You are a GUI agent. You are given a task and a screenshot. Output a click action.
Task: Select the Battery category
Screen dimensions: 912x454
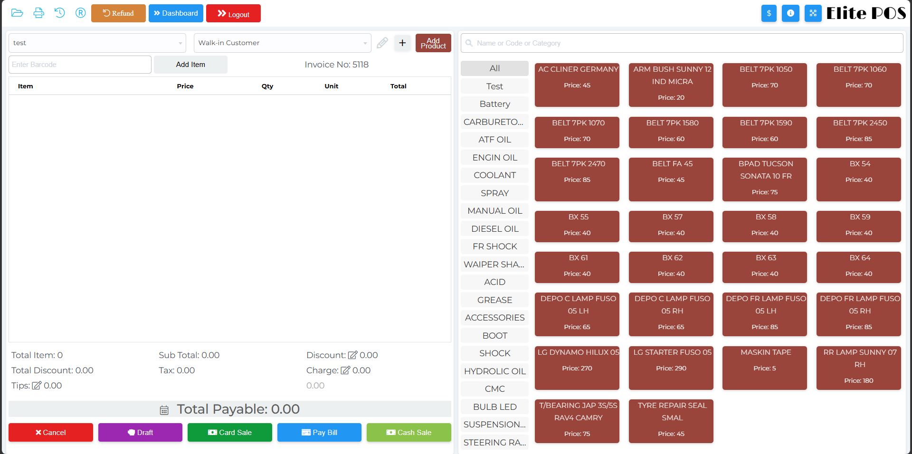(494, 104)
